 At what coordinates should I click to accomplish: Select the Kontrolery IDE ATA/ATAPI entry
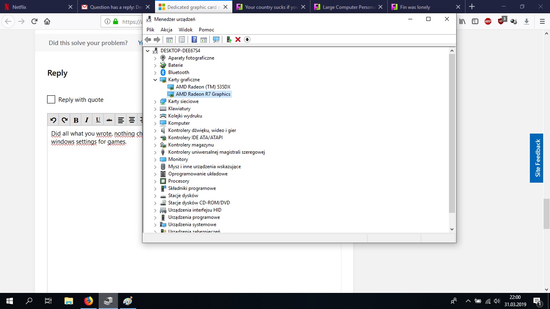click(x=195, y=138)
